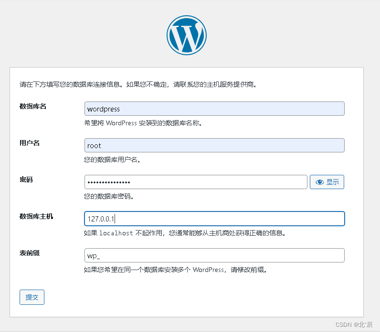Click the WordPress logo
Screen dimensions: 380x332
186,35
